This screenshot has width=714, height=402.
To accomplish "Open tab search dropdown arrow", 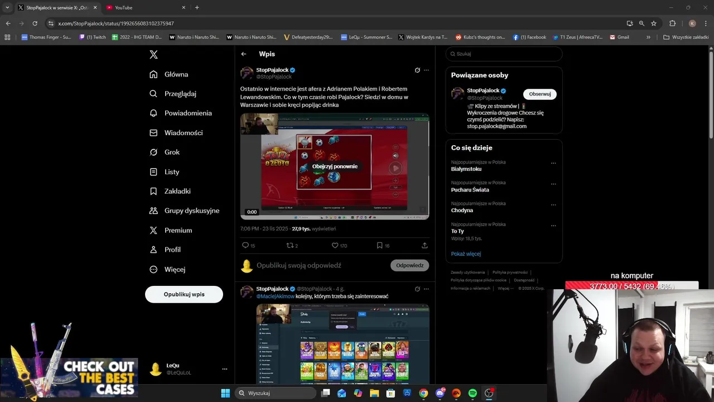I will 7,8.
